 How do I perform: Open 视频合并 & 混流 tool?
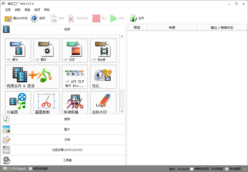pos(32,77)
